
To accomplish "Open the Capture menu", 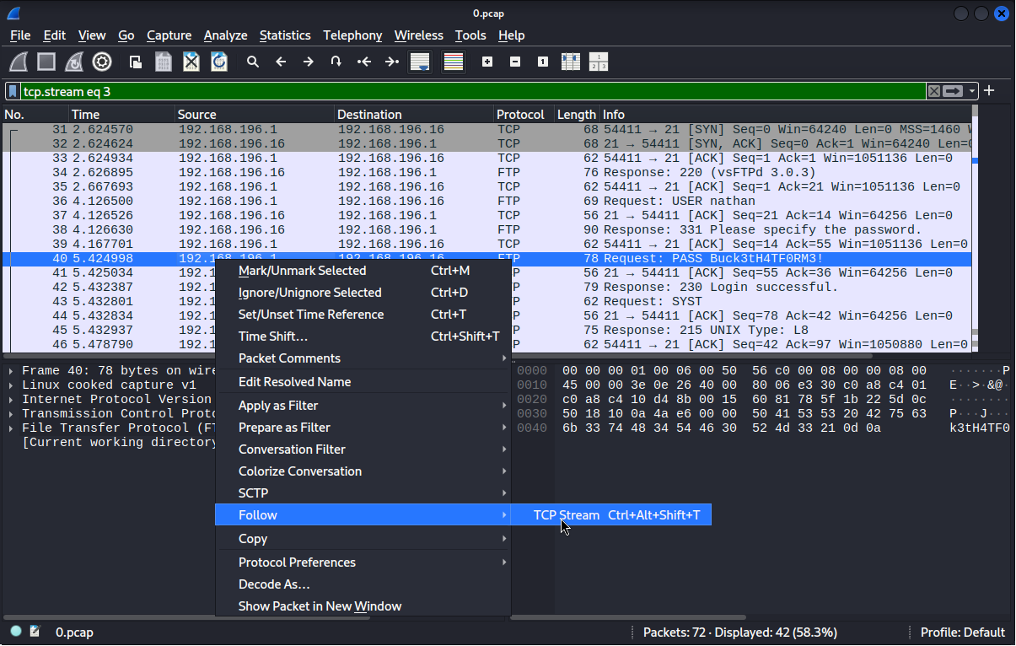I will (169, 35).
